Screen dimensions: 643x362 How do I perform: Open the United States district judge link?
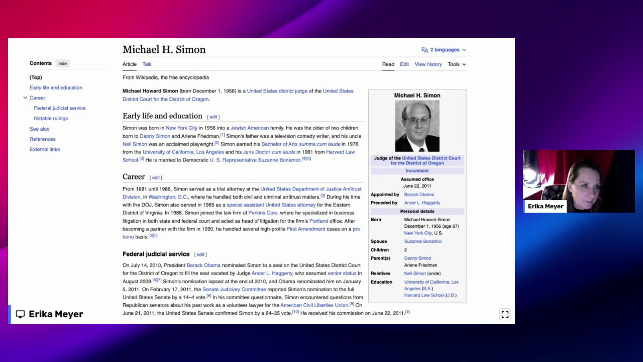pos(277,91)
